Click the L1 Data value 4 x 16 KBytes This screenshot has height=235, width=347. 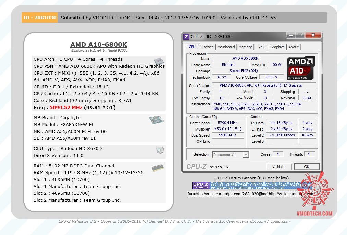tap(282, 123)
